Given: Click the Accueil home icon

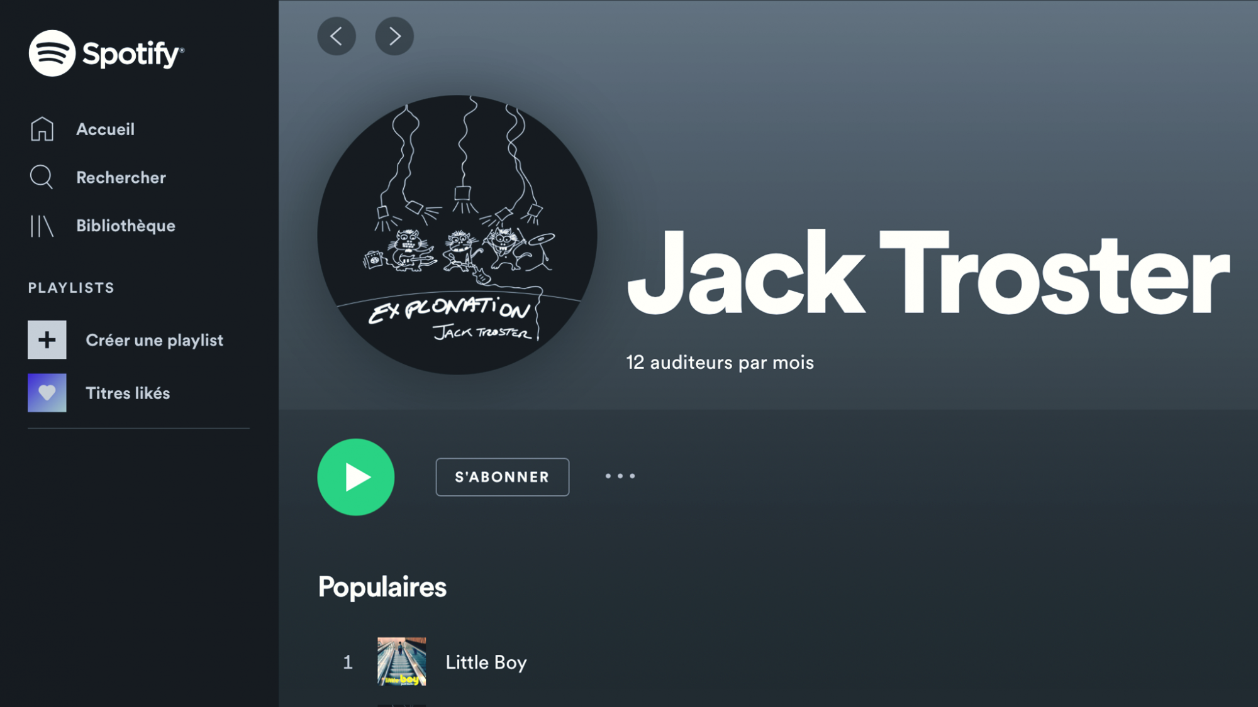Looking at the screenshot, I should [x=42, y=129].
